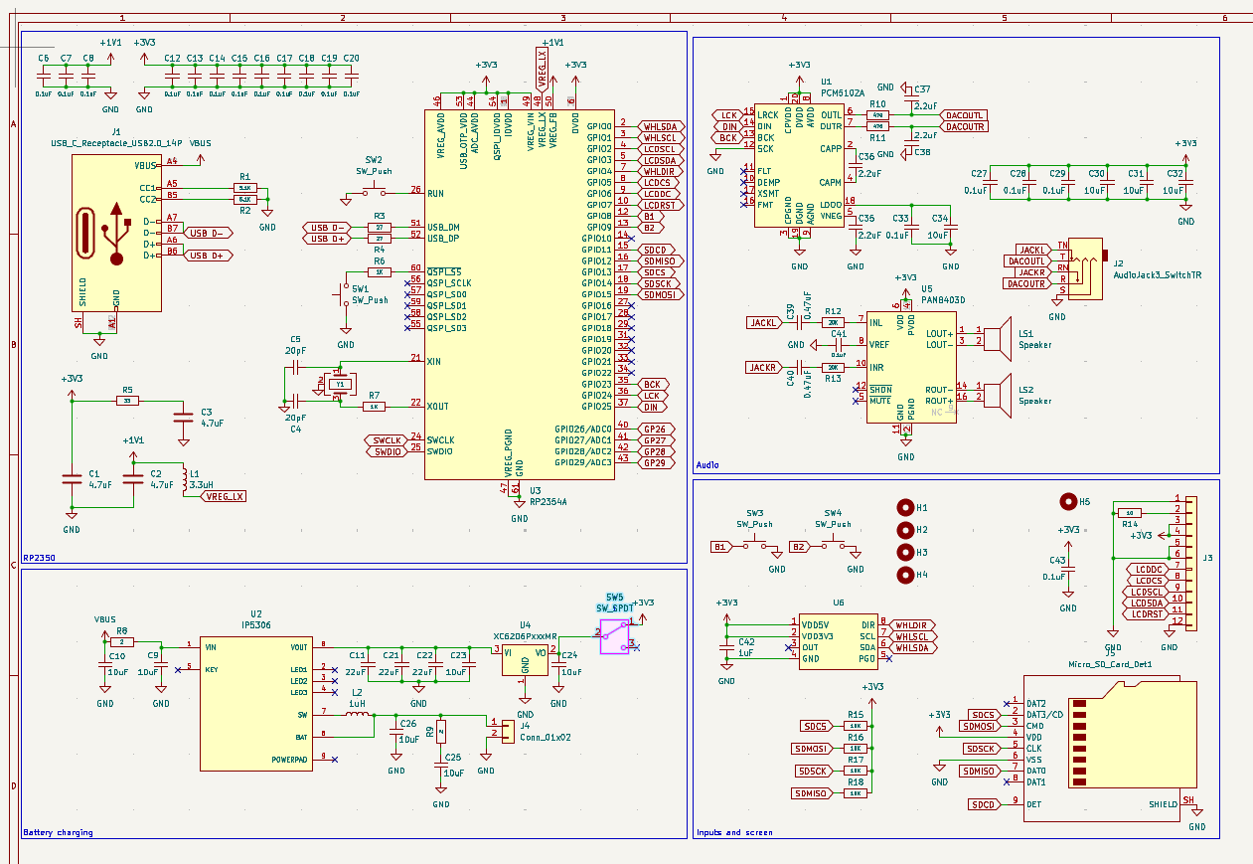Click the SDCD label at GPIO11
This screenshot has width=1253, height=864.
pyautogui.click(x=654, y=250)
